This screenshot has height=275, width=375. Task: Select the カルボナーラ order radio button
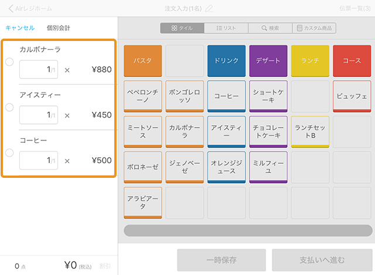point(9,62)
